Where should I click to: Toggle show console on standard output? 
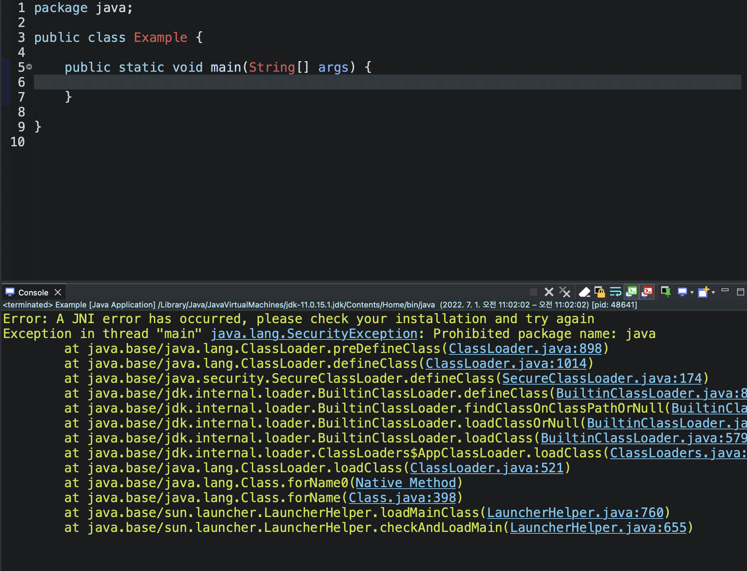tap(632, 292)
